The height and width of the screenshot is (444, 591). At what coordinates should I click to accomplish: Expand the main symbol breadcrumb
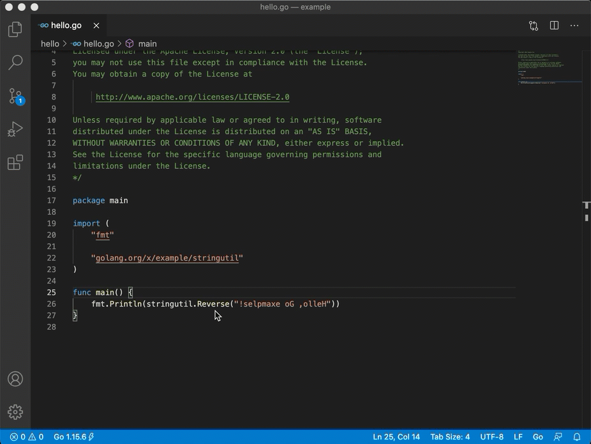tap(147, 44)
